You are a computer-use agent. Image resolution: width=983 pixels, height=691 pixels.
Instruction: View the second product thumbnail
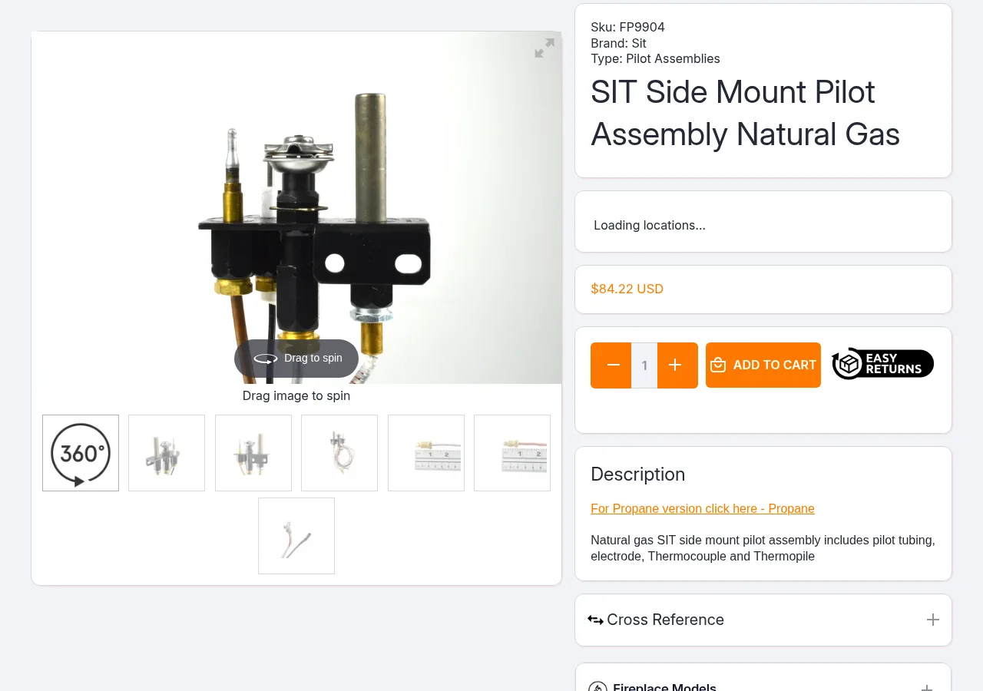tap(167, 453)
